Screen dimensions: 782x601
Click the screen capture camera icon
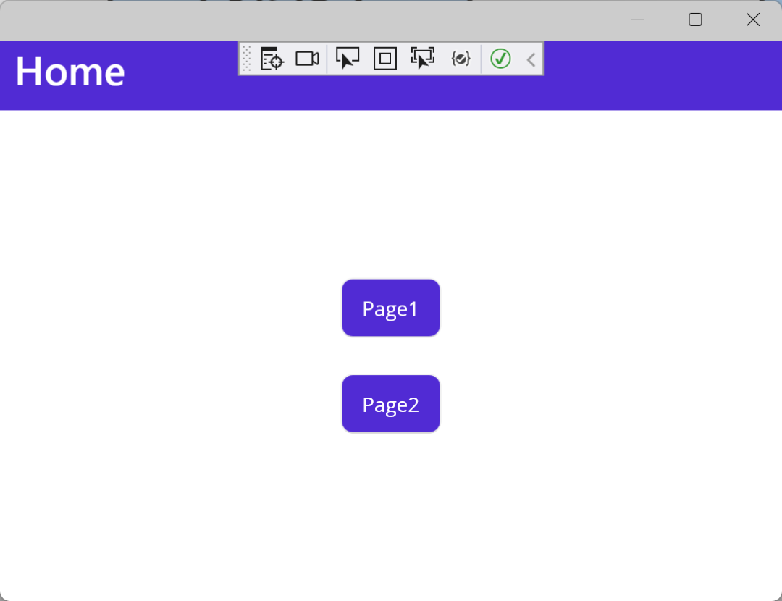[306, 59]
